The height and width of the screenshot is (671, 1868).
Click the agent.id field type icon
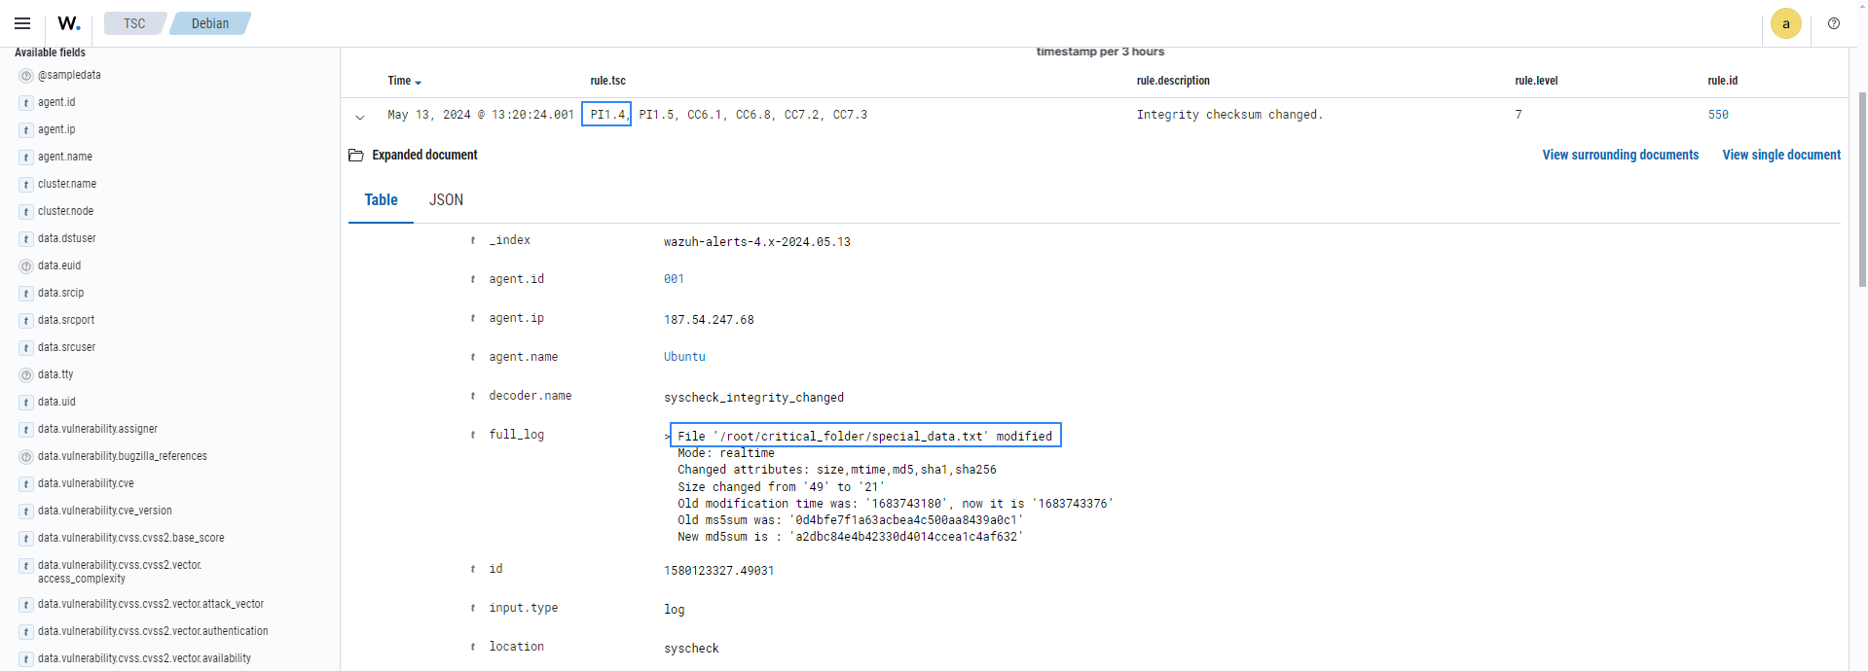pos(26,102)
